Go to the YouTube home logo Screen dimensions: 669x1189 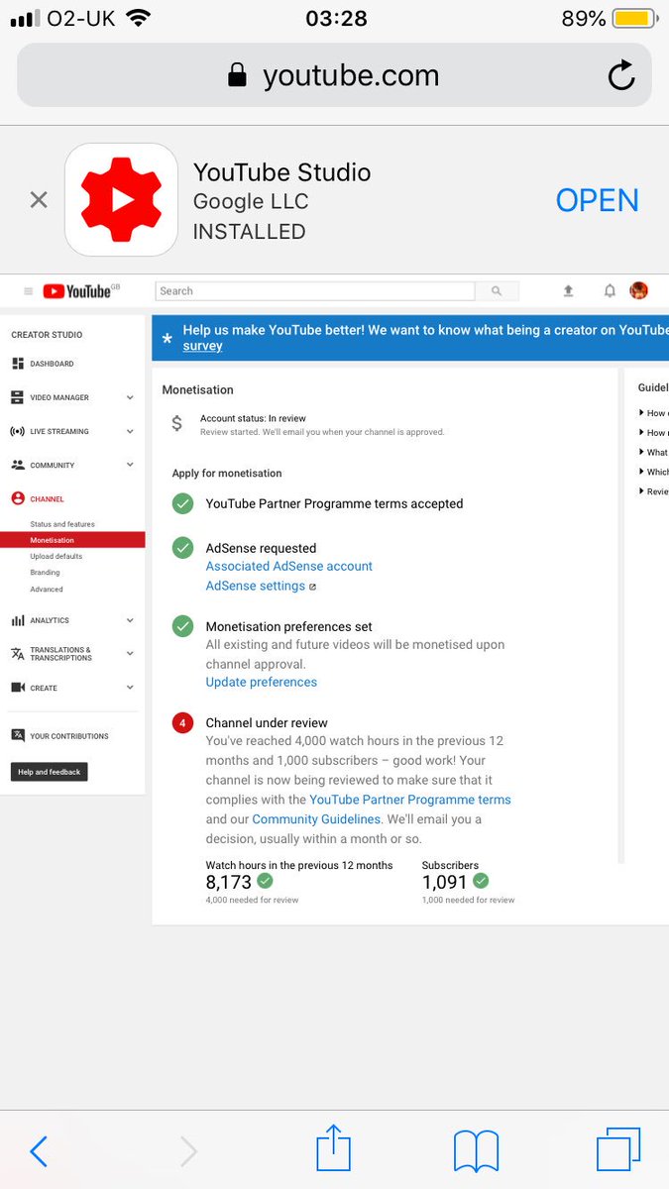tap(81, 291)
